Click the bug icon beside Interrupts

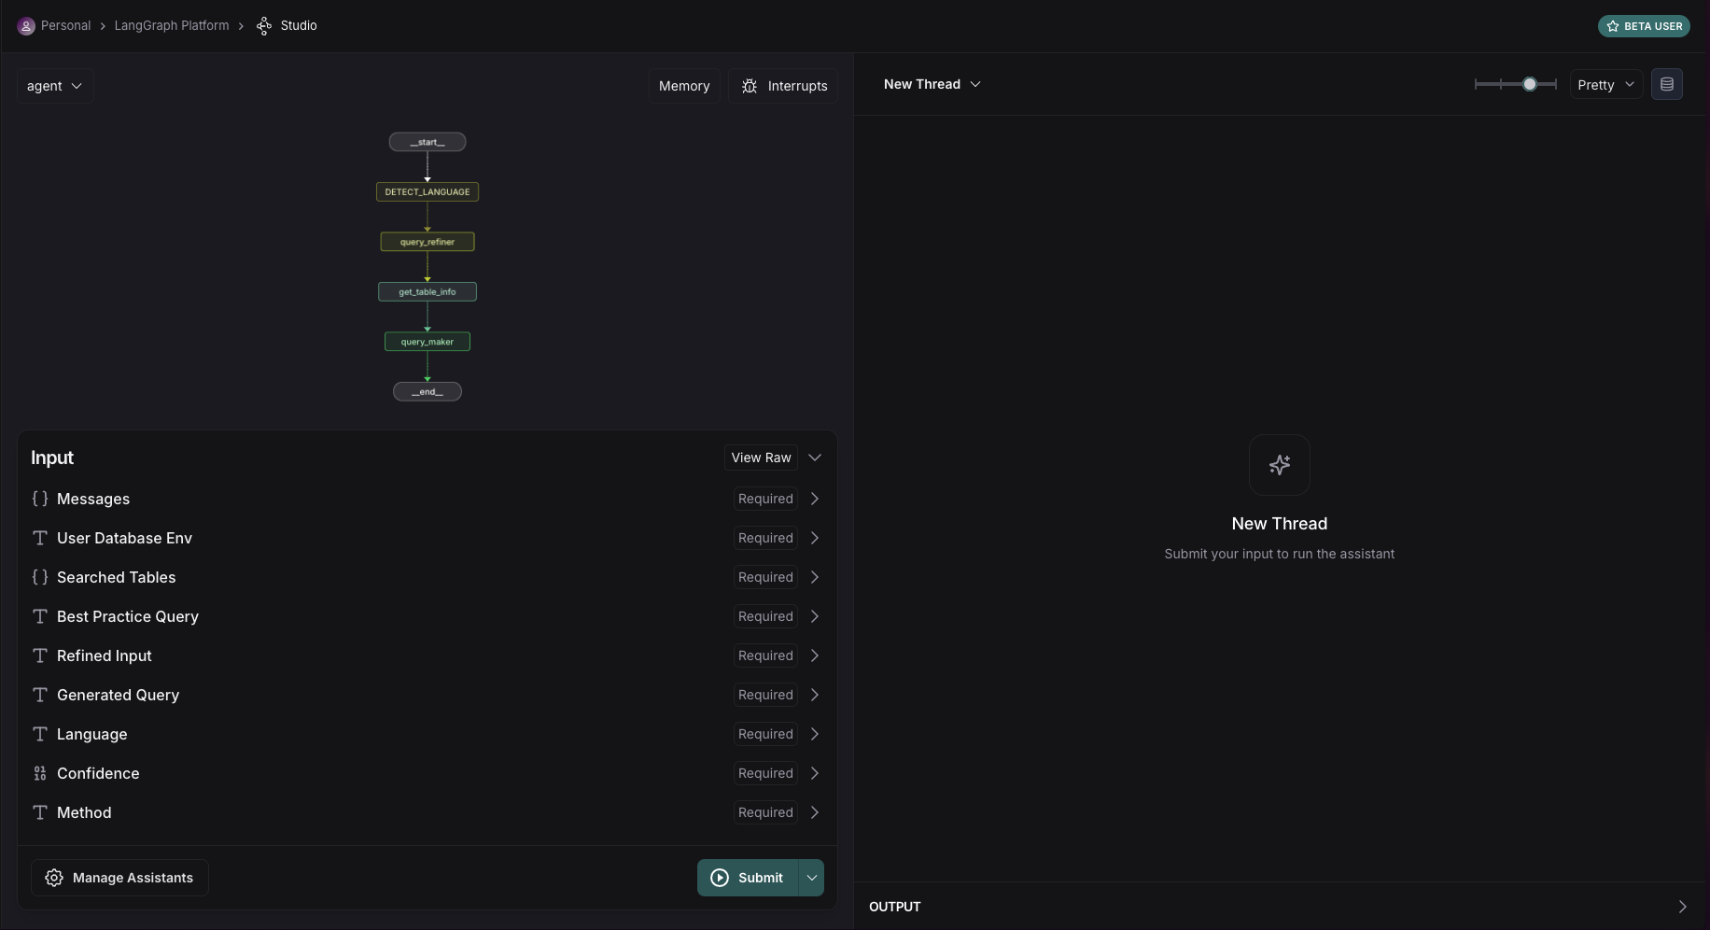(750, 86)
